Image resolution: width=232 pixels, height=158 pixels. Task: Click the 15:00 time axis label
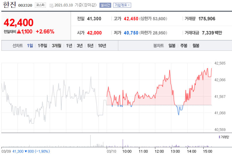207,151
